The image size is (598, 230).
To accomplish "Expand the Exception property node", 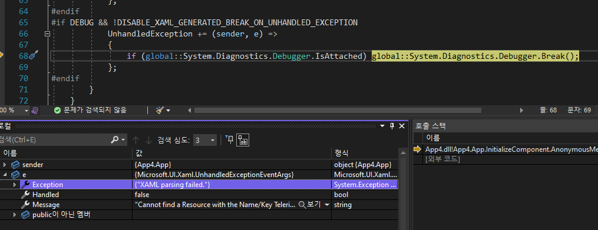I will [15, 185].
